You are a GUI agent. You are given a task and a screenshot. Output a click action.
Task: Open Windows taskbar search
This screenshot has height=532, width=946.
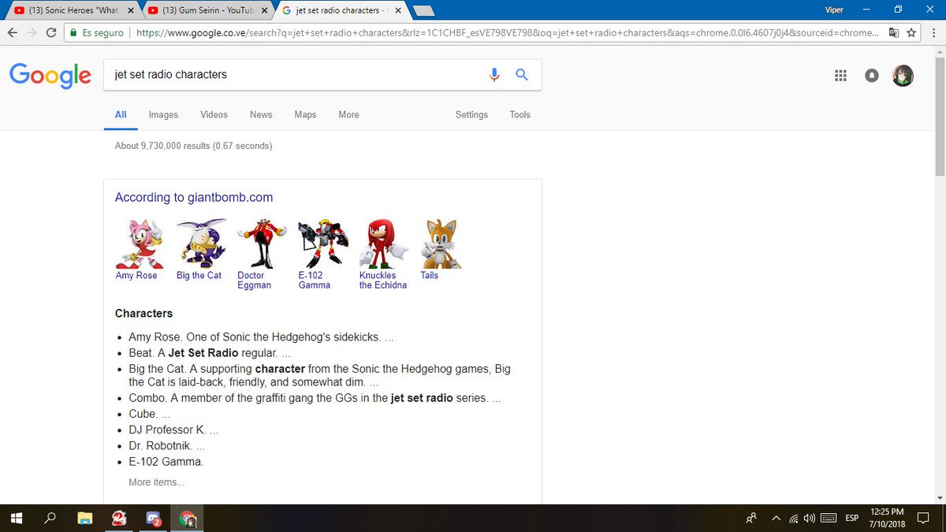point(50,519)
